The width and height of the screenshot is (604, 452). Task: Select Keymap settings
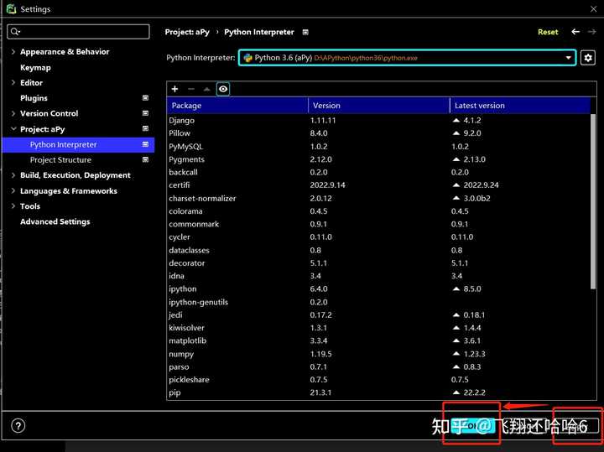click(x=35, y=67)
